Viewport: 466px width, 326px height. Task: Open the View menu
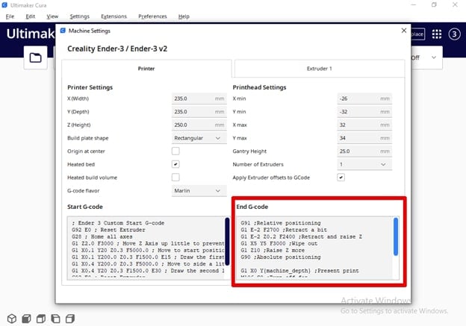52,16
